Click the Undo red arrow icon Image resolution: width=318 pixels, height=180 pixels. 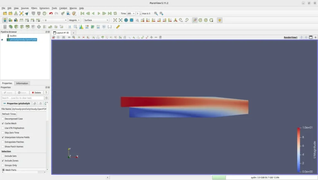click(x=51, y=13)
